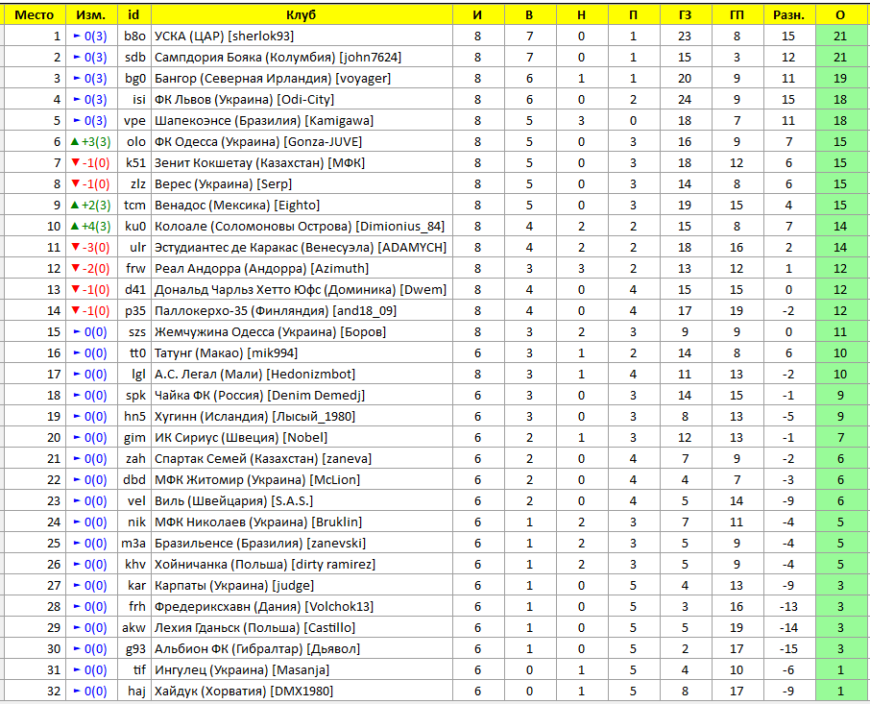The image size is (870, 704).
Task: Click club cell Колоале (Соломоновы Острова)
Action: click(x=302, y=226)
